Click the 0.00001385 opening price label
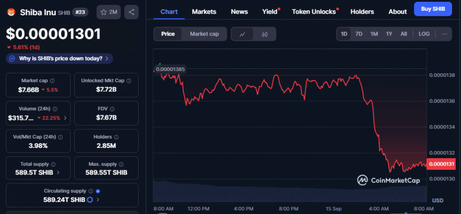The image size is (461, 214). [x=171, y=70]
